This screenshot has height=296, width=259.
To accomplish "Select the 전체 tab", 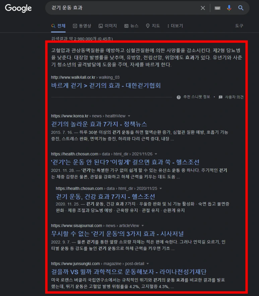I will (x=58, y=26).
